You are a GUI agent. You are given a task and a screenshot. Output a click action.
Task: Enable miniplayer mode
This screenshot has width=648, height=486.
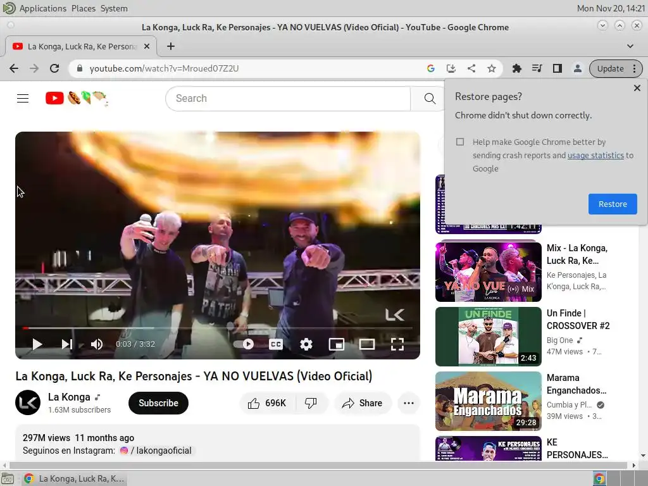337,344
